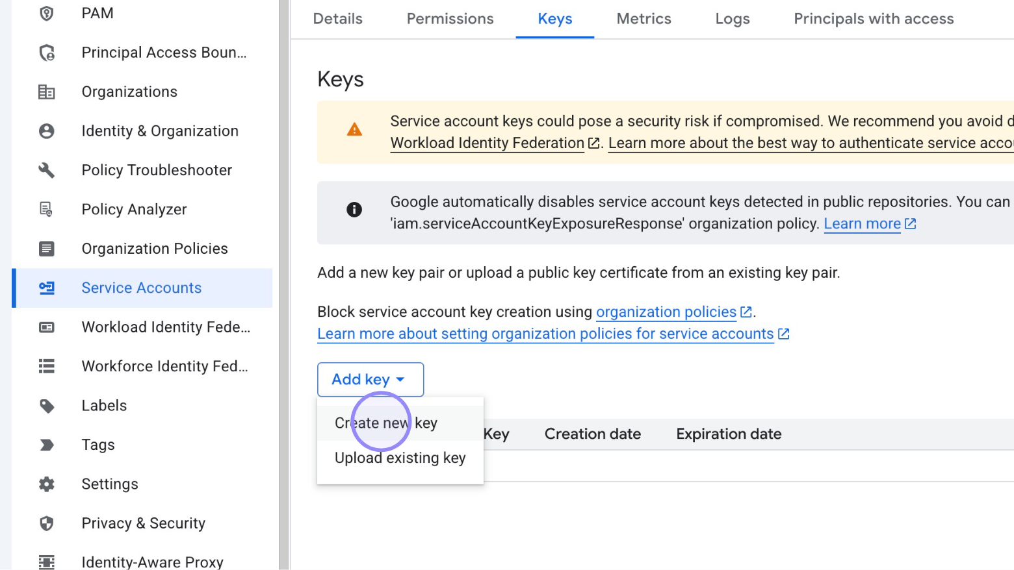This screenshot has width=1014, height=570.
Task: Select the PAM shield icon
Action: point(46,13)
